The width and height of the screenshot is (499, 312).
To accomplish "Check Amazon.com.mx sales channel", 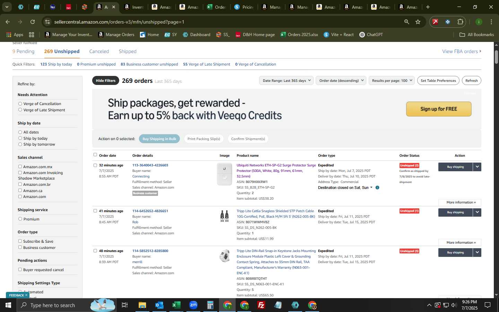I will click(20, 167).
